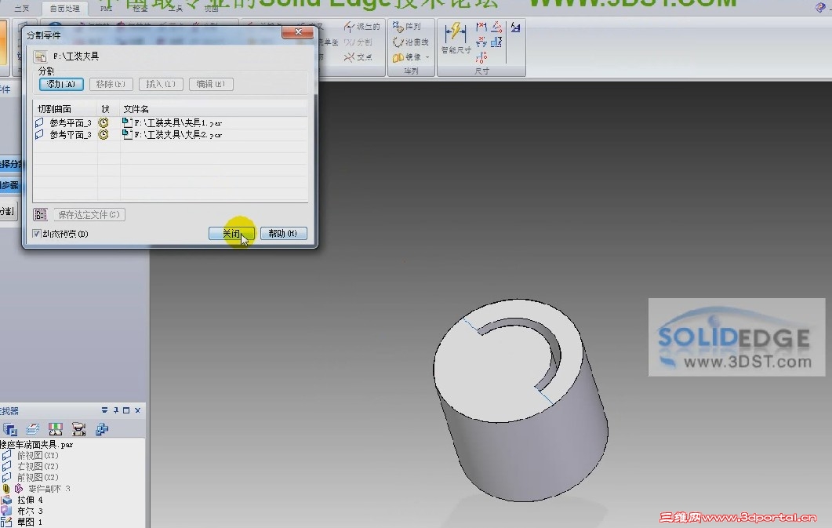Screen dimensions: 832x528
Task: Select 俯视图(XY) plane in tree
Action: click(38, 456)
